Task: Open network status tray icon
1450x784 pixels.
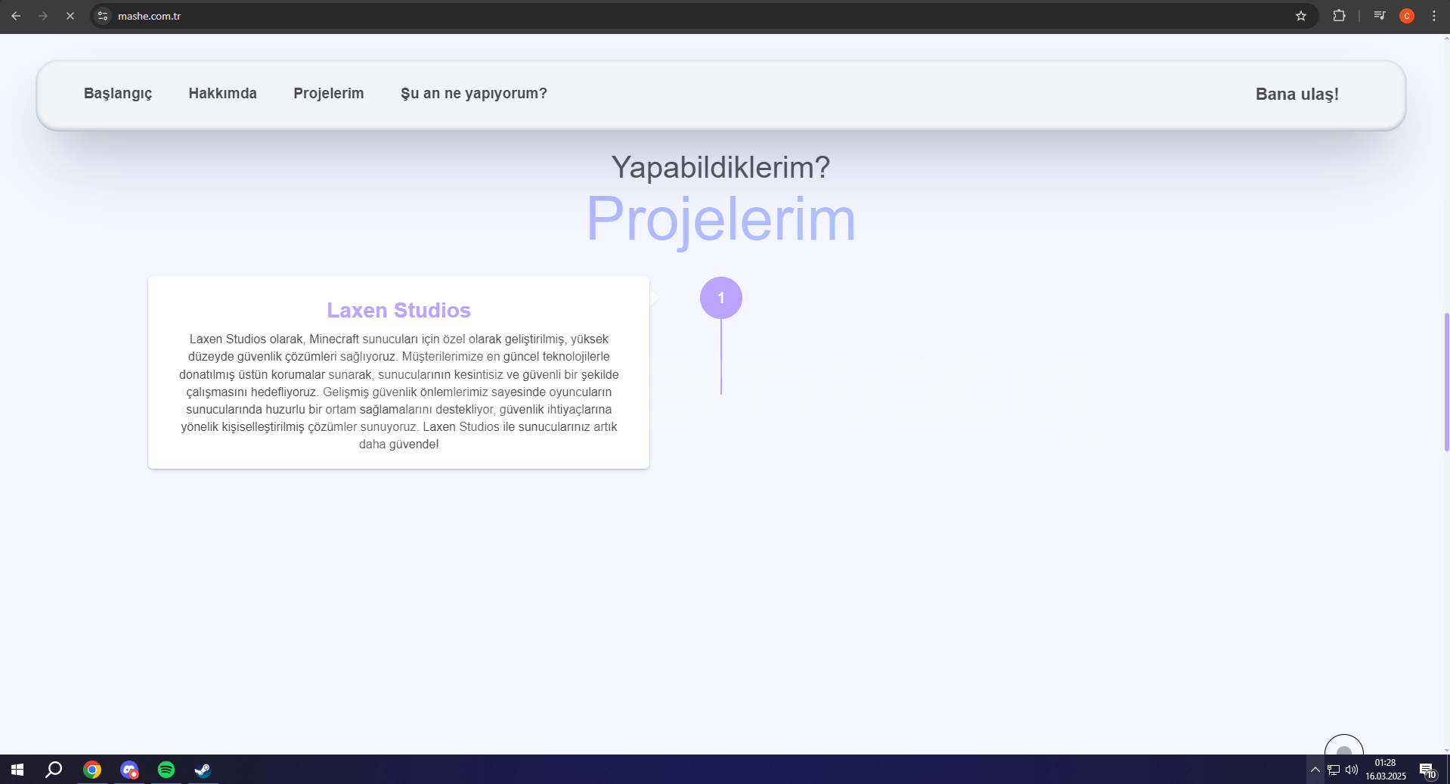Action: click(1334, 770)
